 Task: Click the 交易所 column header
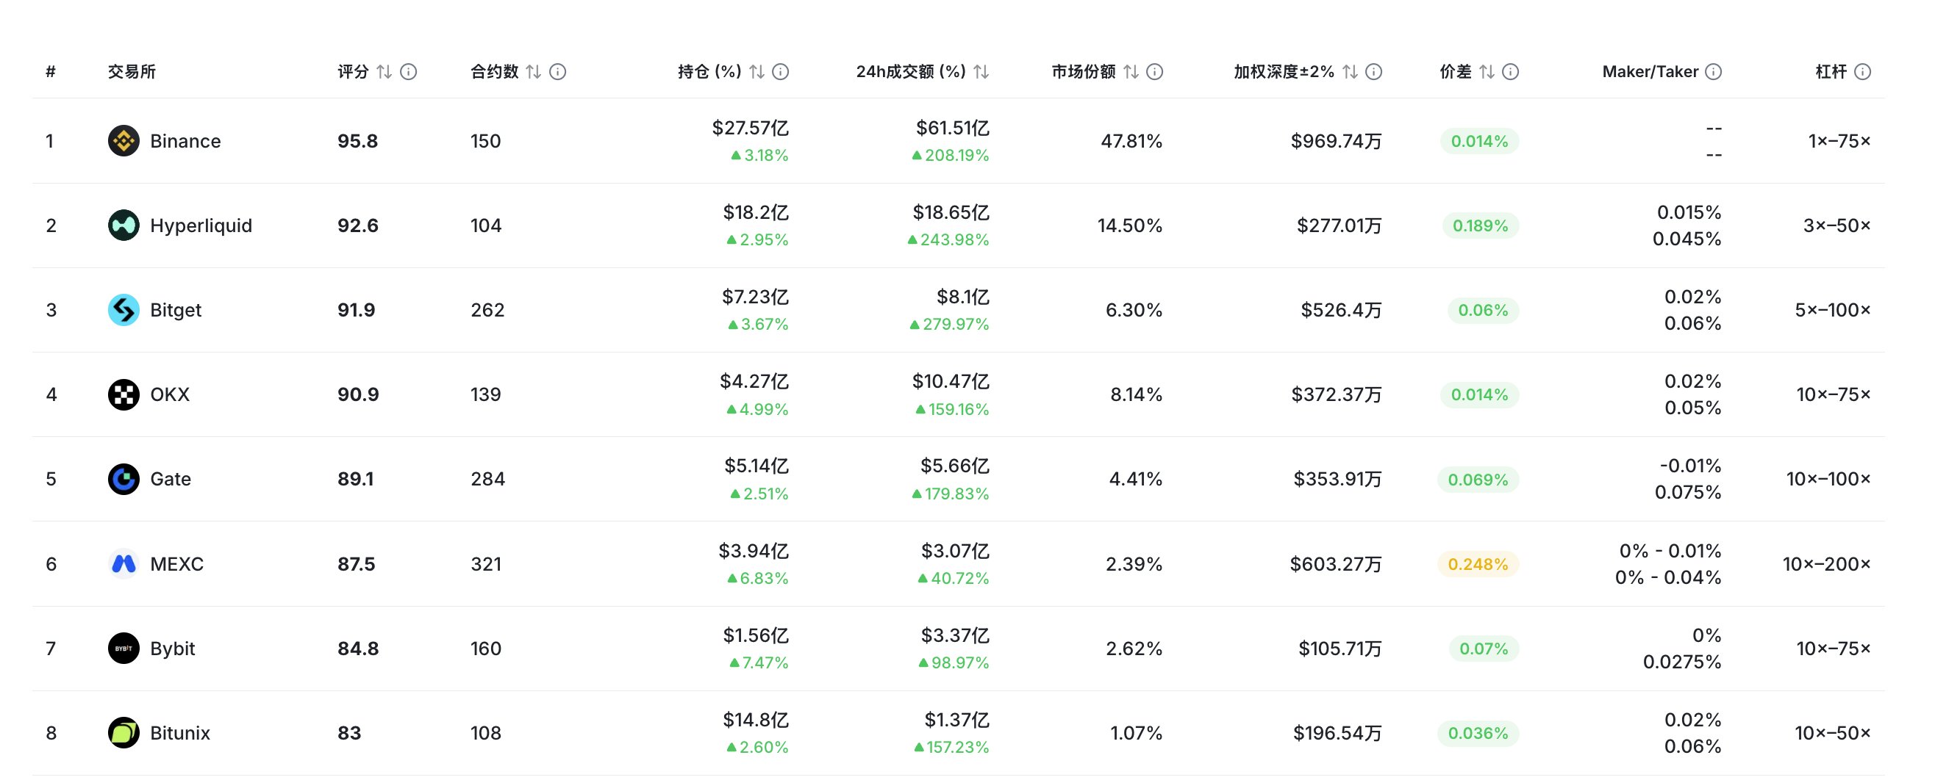(132, 71)
